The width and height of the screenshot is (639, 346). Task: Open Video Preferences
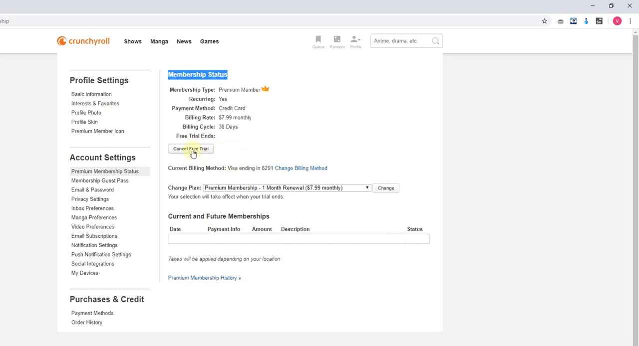point(93,227)
